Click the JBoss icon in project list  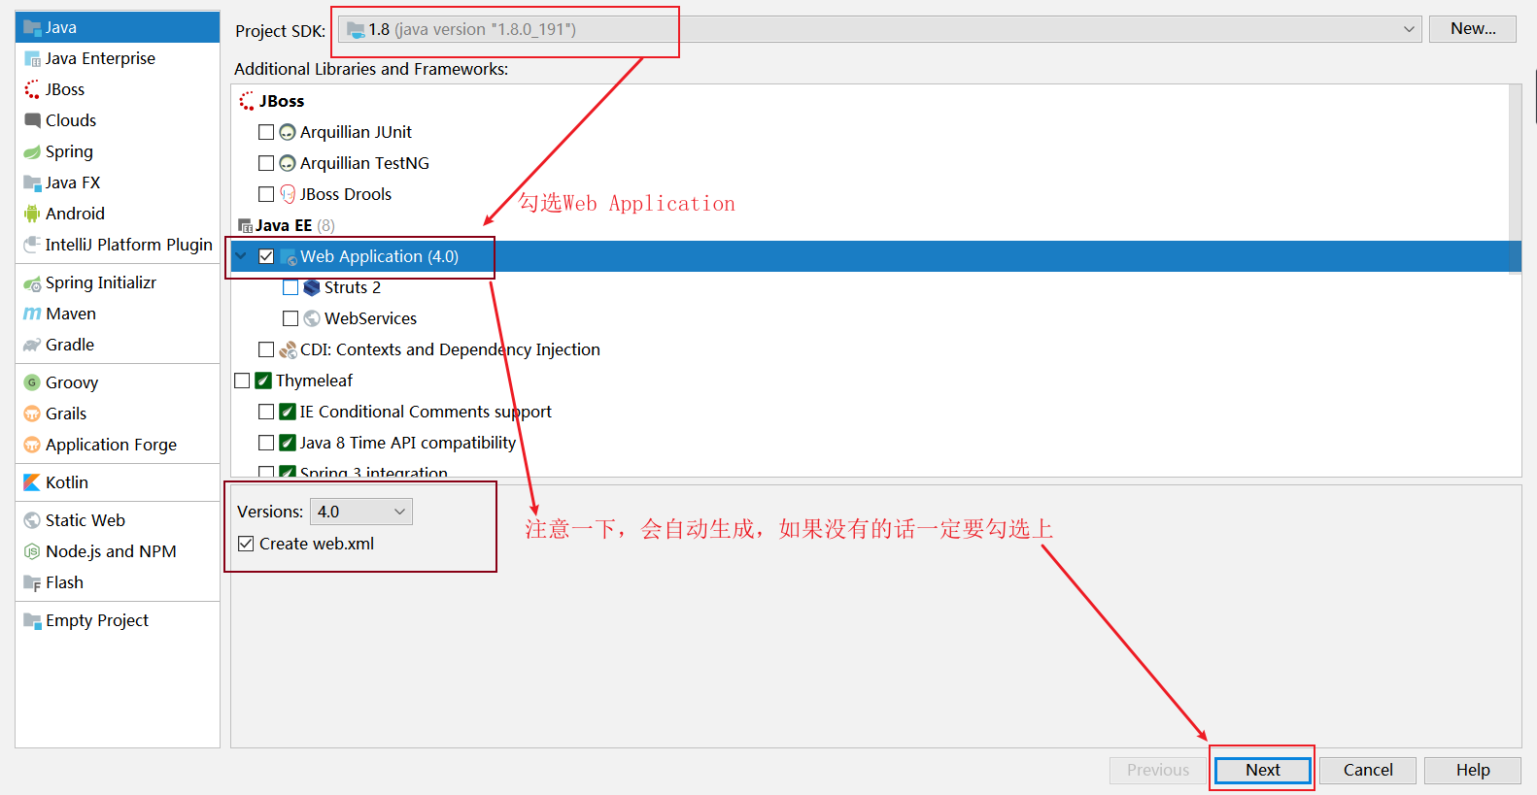pyautogui.click(x=32, y=89)
